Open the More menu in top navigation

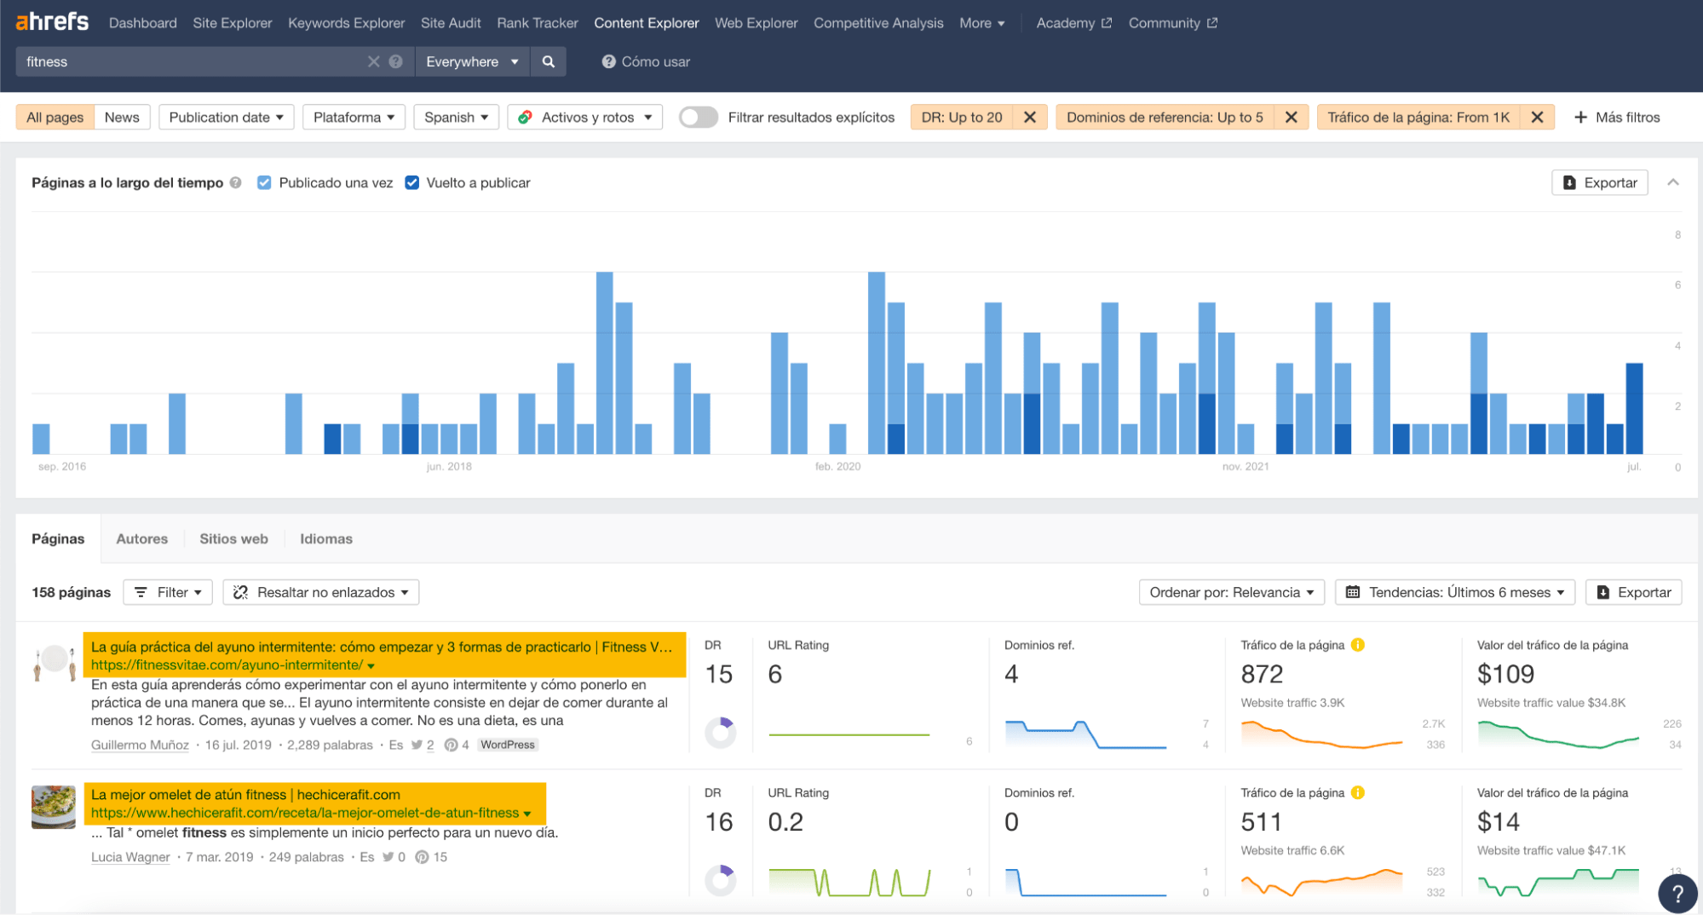click(981, 23)
